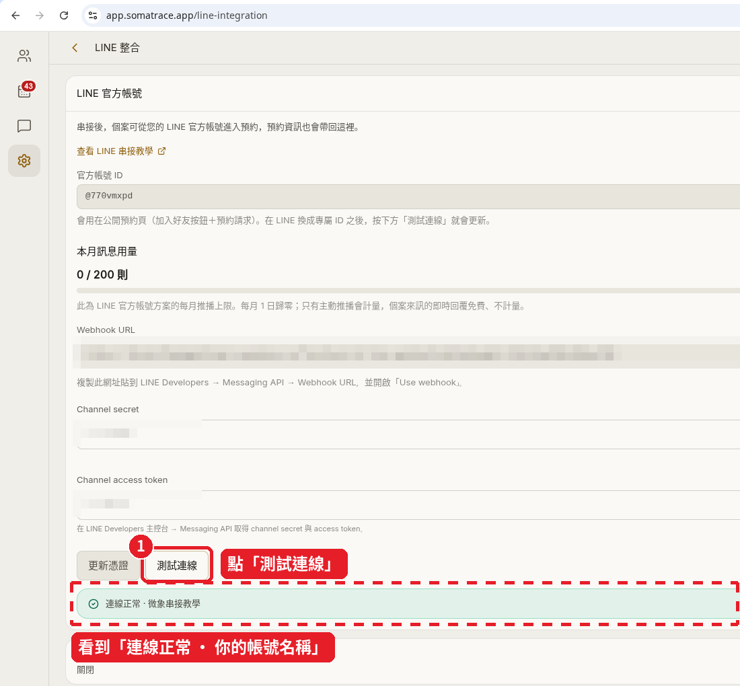
Task: Click the 測試連線 button
Action: (177, 565)
